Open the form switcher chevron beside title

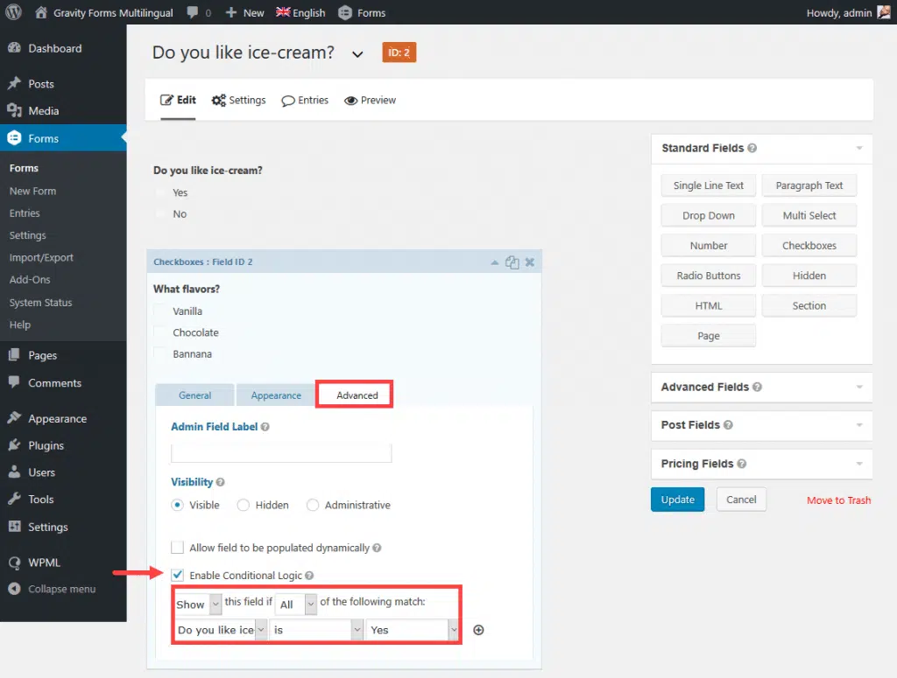[357, 54]
